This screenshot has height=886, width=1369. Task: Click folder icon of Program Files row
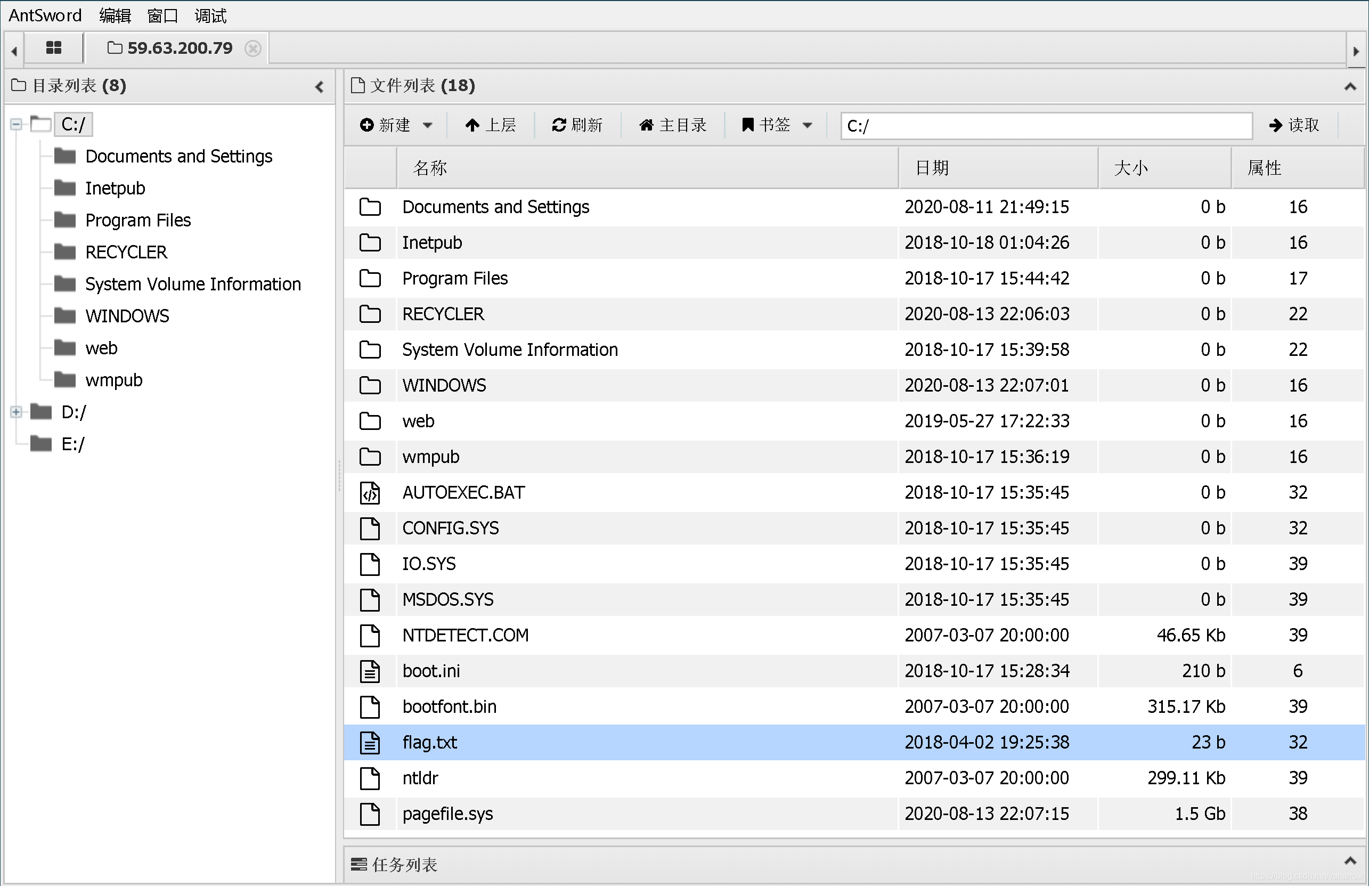coord(370,279)
